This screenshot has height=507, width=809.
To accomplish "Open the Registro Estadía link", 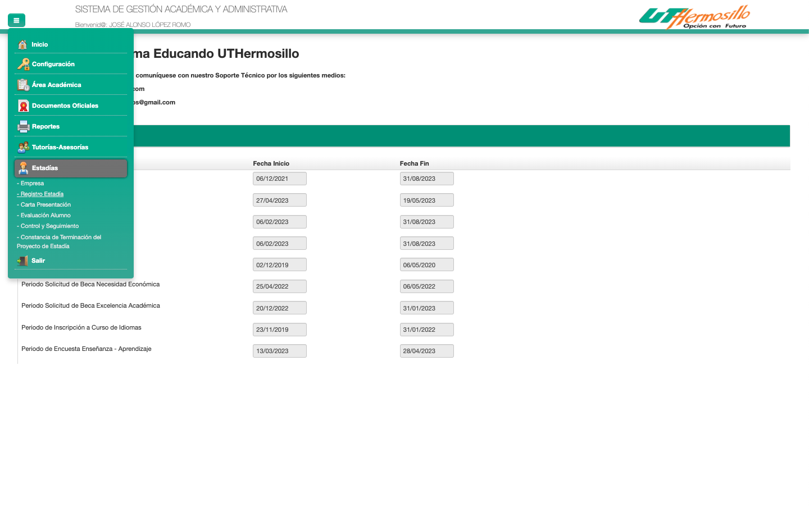I will [x=42, y=194].
